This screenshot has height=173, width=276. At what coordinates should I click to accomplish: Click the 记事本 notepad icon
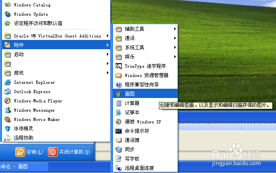coord(119,113)
